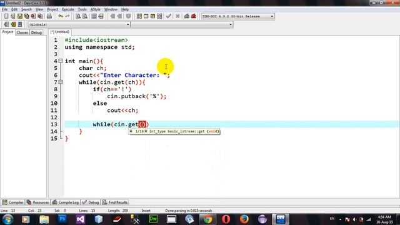This screenshot has height=225, width=400.
Task: Click the Find magnifier icon
Action: tap(78, 16)
